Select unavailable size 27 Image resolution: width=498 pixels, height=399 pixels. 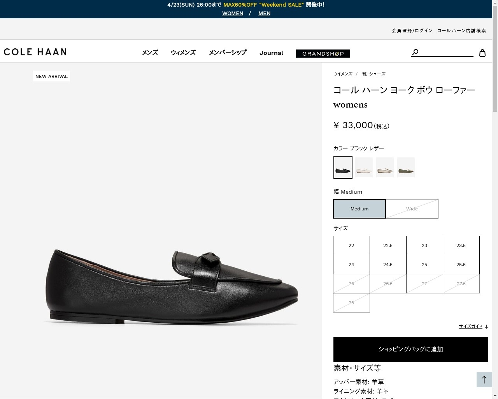[424, 284]
